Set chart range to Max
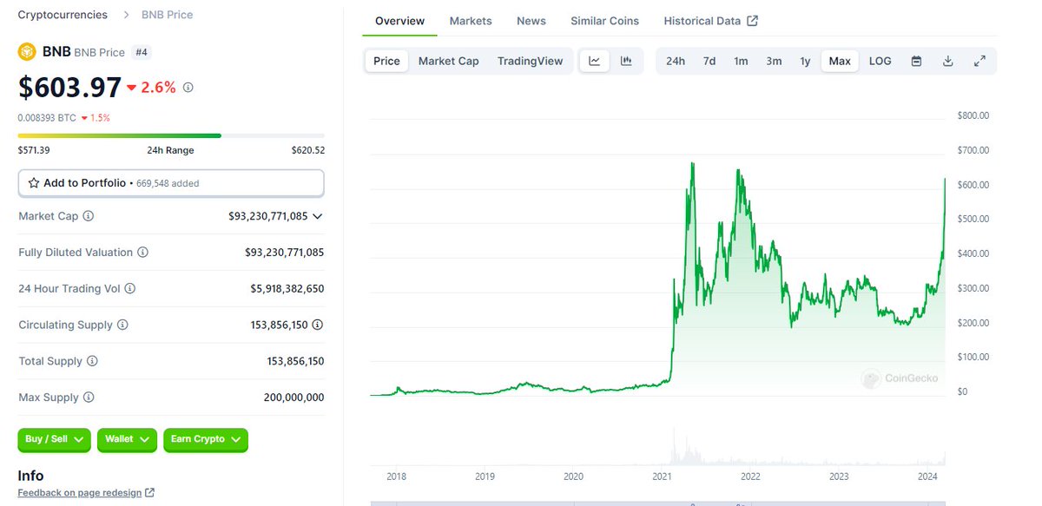1042x506 pixels. 840,61
